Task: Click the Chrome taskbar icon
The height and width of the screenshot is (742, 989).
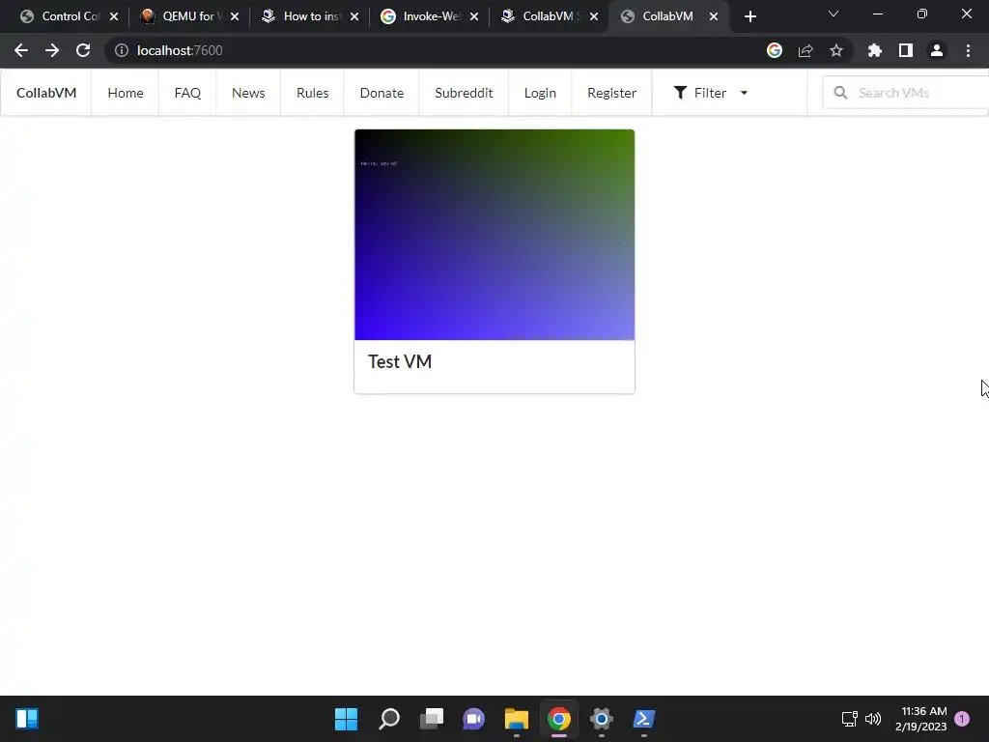Action: click(x=559, y=719)
